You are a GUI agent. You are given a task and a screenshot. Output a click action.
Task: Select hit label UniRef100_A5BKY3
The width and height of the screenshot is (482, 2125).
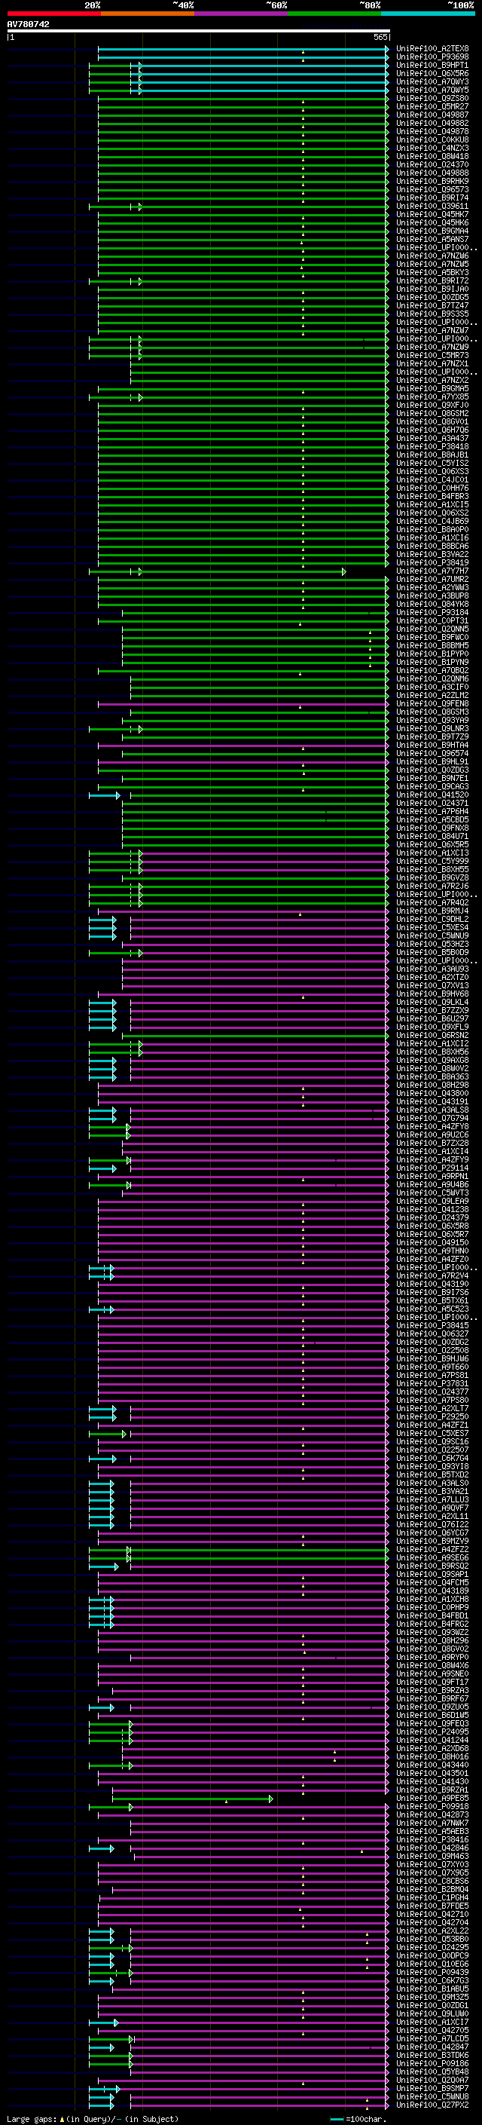click(x=432, y=272)
